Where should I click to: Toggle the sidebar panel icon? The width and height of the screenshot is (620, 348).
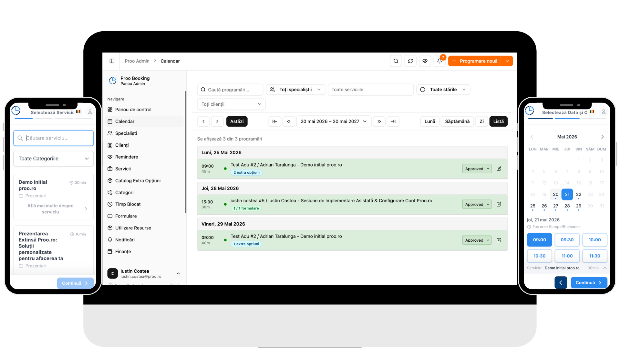click(112, 61)
